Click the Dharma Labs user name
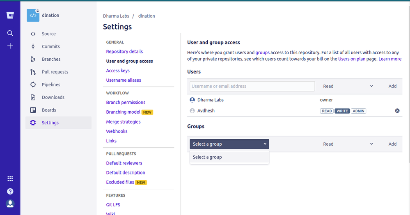 (211, 100)
